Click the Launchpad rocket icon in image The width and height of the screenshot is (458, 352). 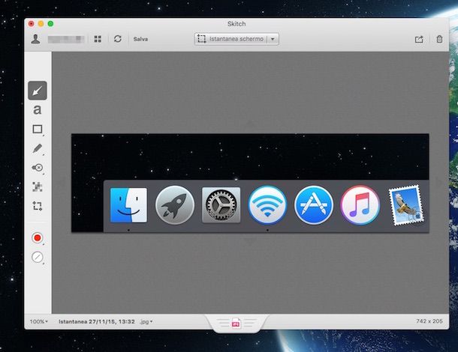coord(175,205)
